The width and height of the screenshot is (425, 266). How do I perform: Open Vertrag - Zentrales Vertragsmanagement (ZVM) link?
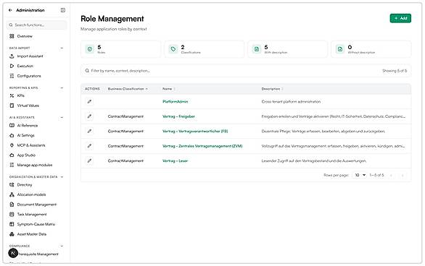[x=202, y=146]
